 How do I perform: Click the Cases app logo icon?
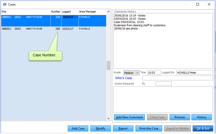point(5,4)
